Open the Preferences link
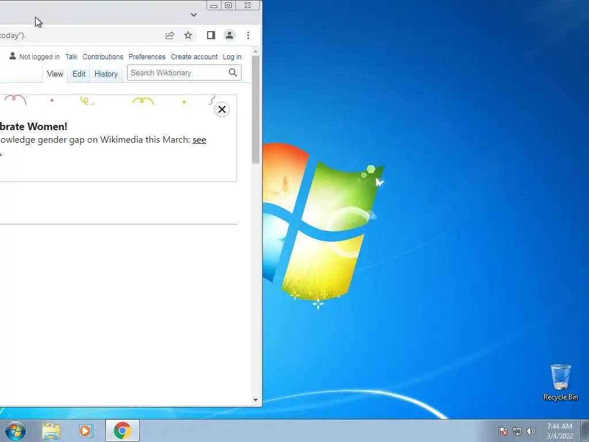The width and height of the screenshot is (589, 442). pos(147,57)
